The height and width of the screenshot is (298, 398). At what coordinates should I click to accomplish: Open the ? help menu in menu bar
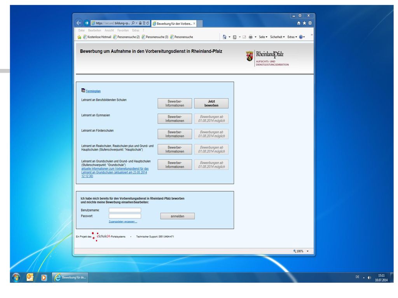(143, 30)
